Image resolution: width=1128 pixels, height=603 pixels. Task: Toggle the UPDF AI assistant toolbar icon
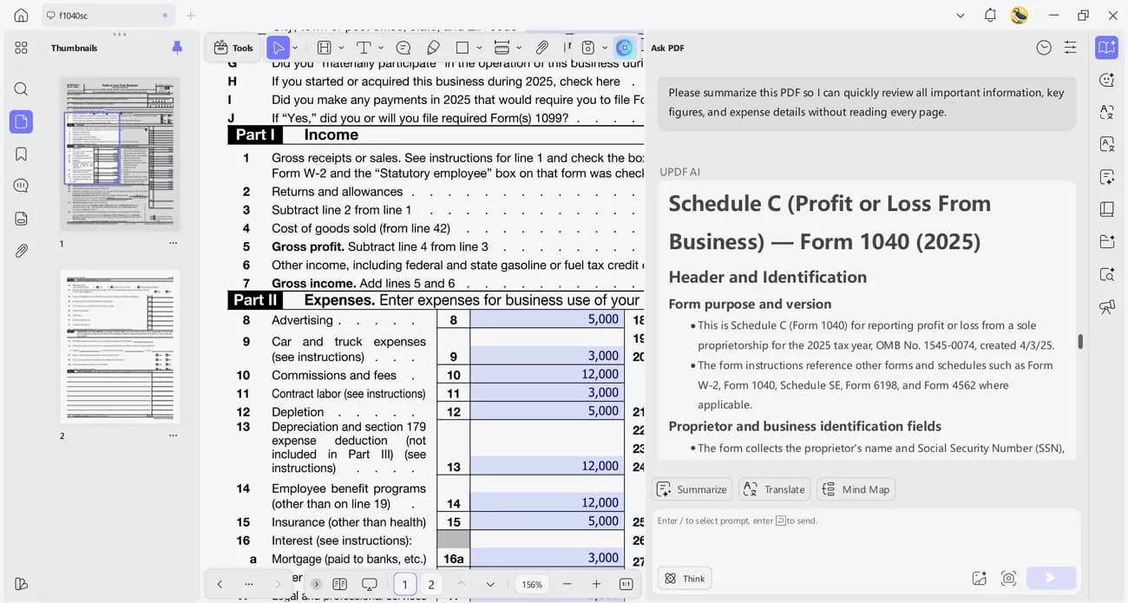click(624, 48)
